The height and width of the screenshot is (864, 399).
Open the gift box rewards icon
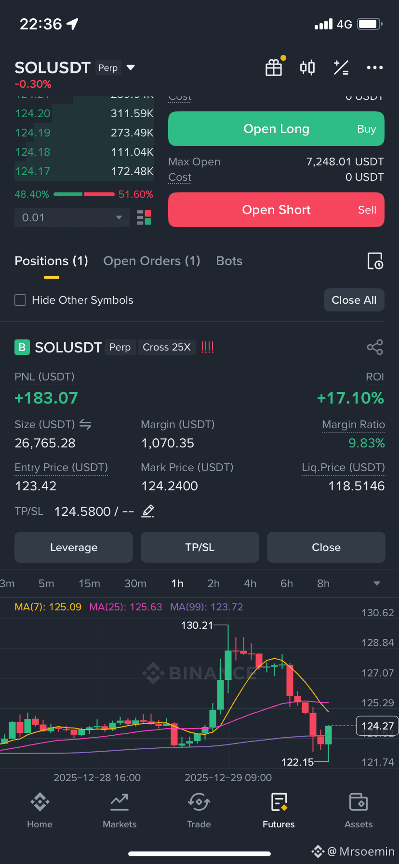tap(274, 67)
